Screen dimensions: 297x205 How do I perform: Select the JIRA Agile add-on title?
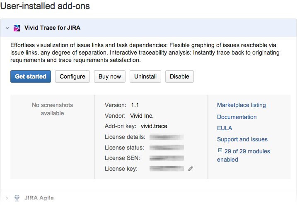[x=39, y=198]
